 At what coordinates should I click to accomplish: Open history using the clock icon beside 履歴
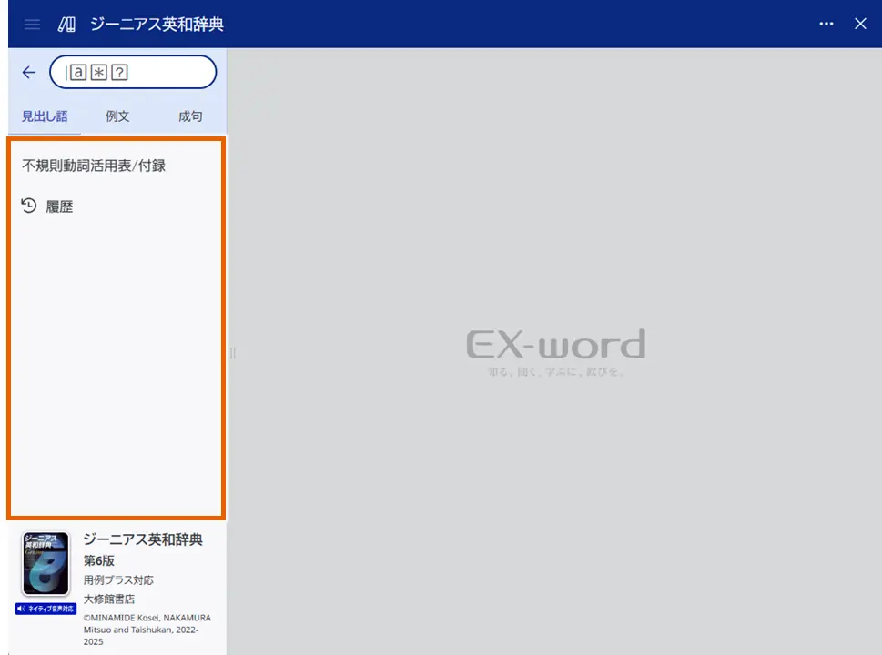(27, 206)
